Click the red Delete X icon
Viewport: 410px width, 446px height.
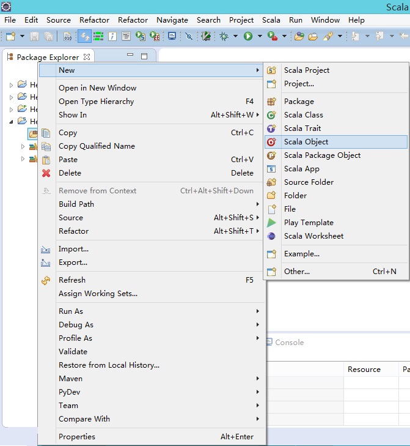(46, 173)
